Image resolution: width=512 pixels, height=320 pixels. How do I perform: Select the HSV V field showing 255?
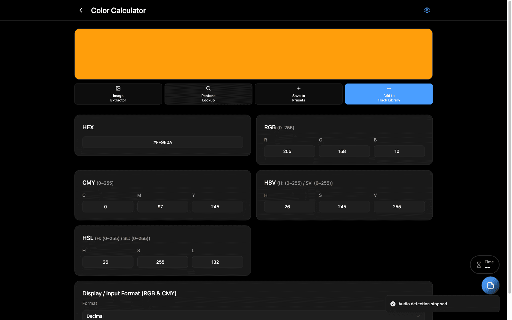pyautogui.click(x=399, y=207)
